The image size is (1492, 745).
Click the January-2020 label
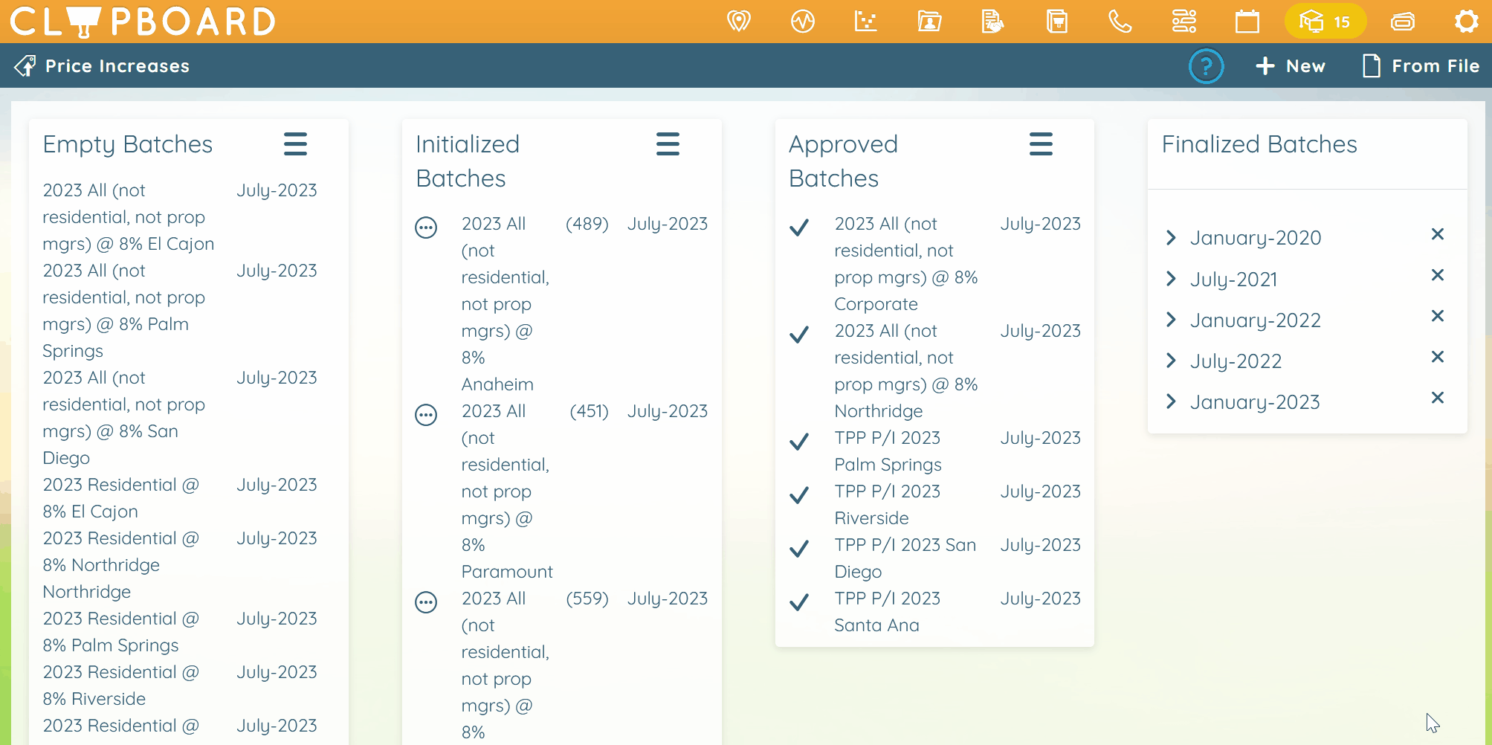(x=1256, y=238)
